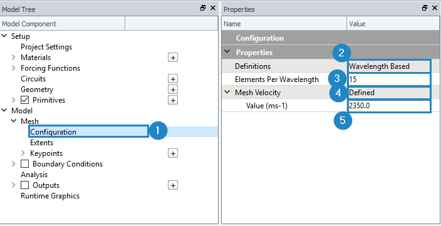
Task: Expand the Boundary Conditions node arrow
Action: [14, 164]
